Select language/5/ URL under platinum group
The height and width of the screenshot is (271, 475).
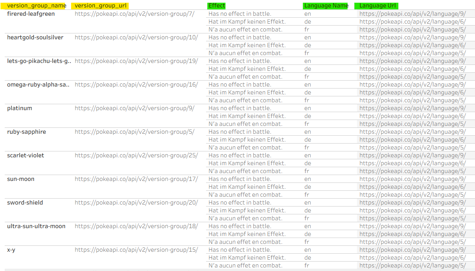click(412, 124)
